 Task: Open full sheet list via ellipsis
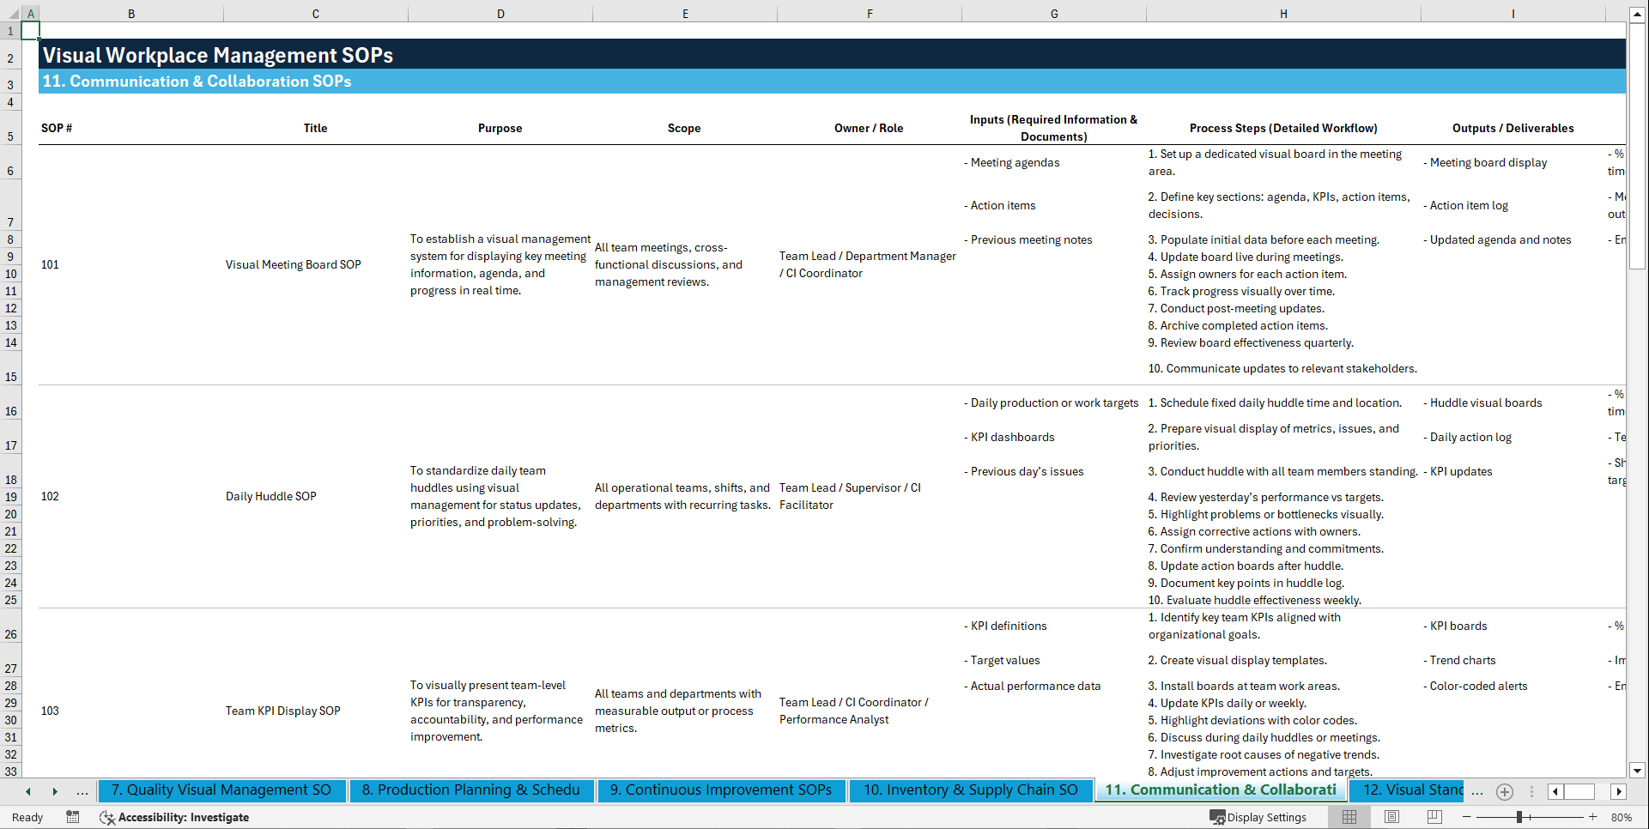(x=1477, y=791)
